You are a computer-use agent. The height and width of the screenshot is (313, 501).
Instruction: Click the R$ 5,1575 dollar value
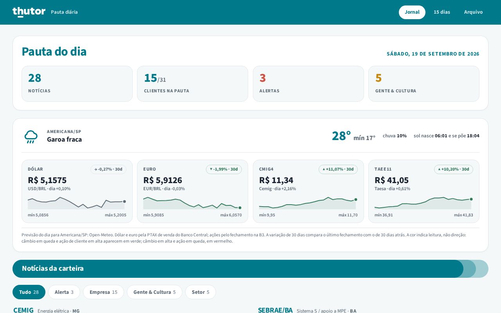pyautogui.click(x=47, y=180)
